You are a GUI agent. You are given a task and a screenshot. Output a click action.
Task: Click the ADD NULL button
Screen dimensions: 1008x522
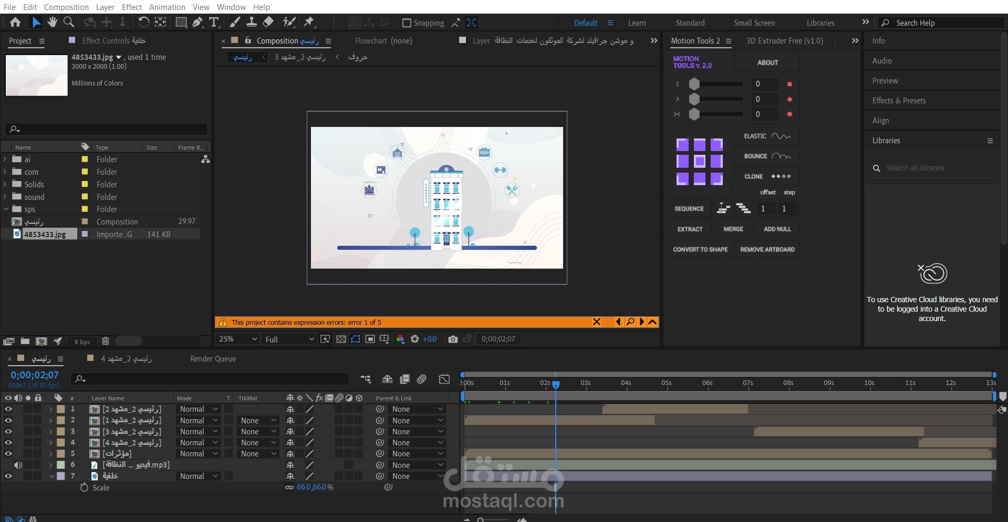(777, 229)
